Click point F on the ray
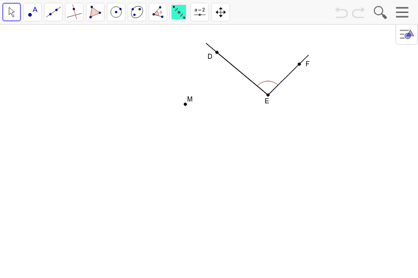The height and width of the screenshot is (278, 418). pyautogui.click(x=300, y=64)
